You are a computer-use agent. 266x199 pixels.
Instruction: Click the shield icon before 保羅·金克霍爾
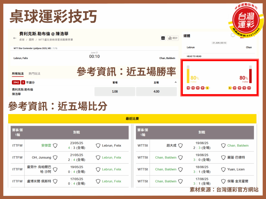[223, 181]
